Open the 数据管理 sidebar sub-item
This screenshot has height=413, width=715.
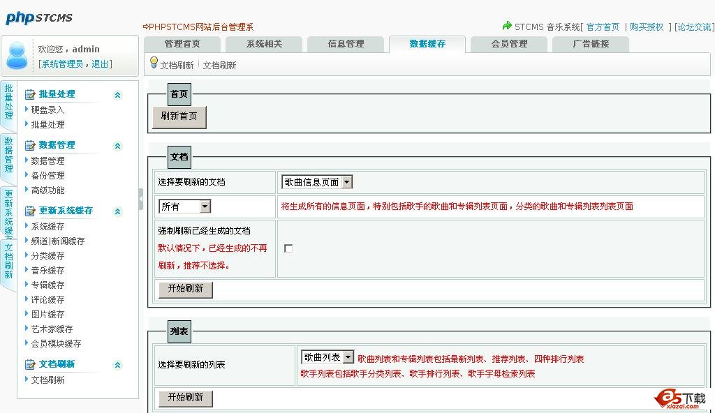pyautogui.click(x=47, y=161)
